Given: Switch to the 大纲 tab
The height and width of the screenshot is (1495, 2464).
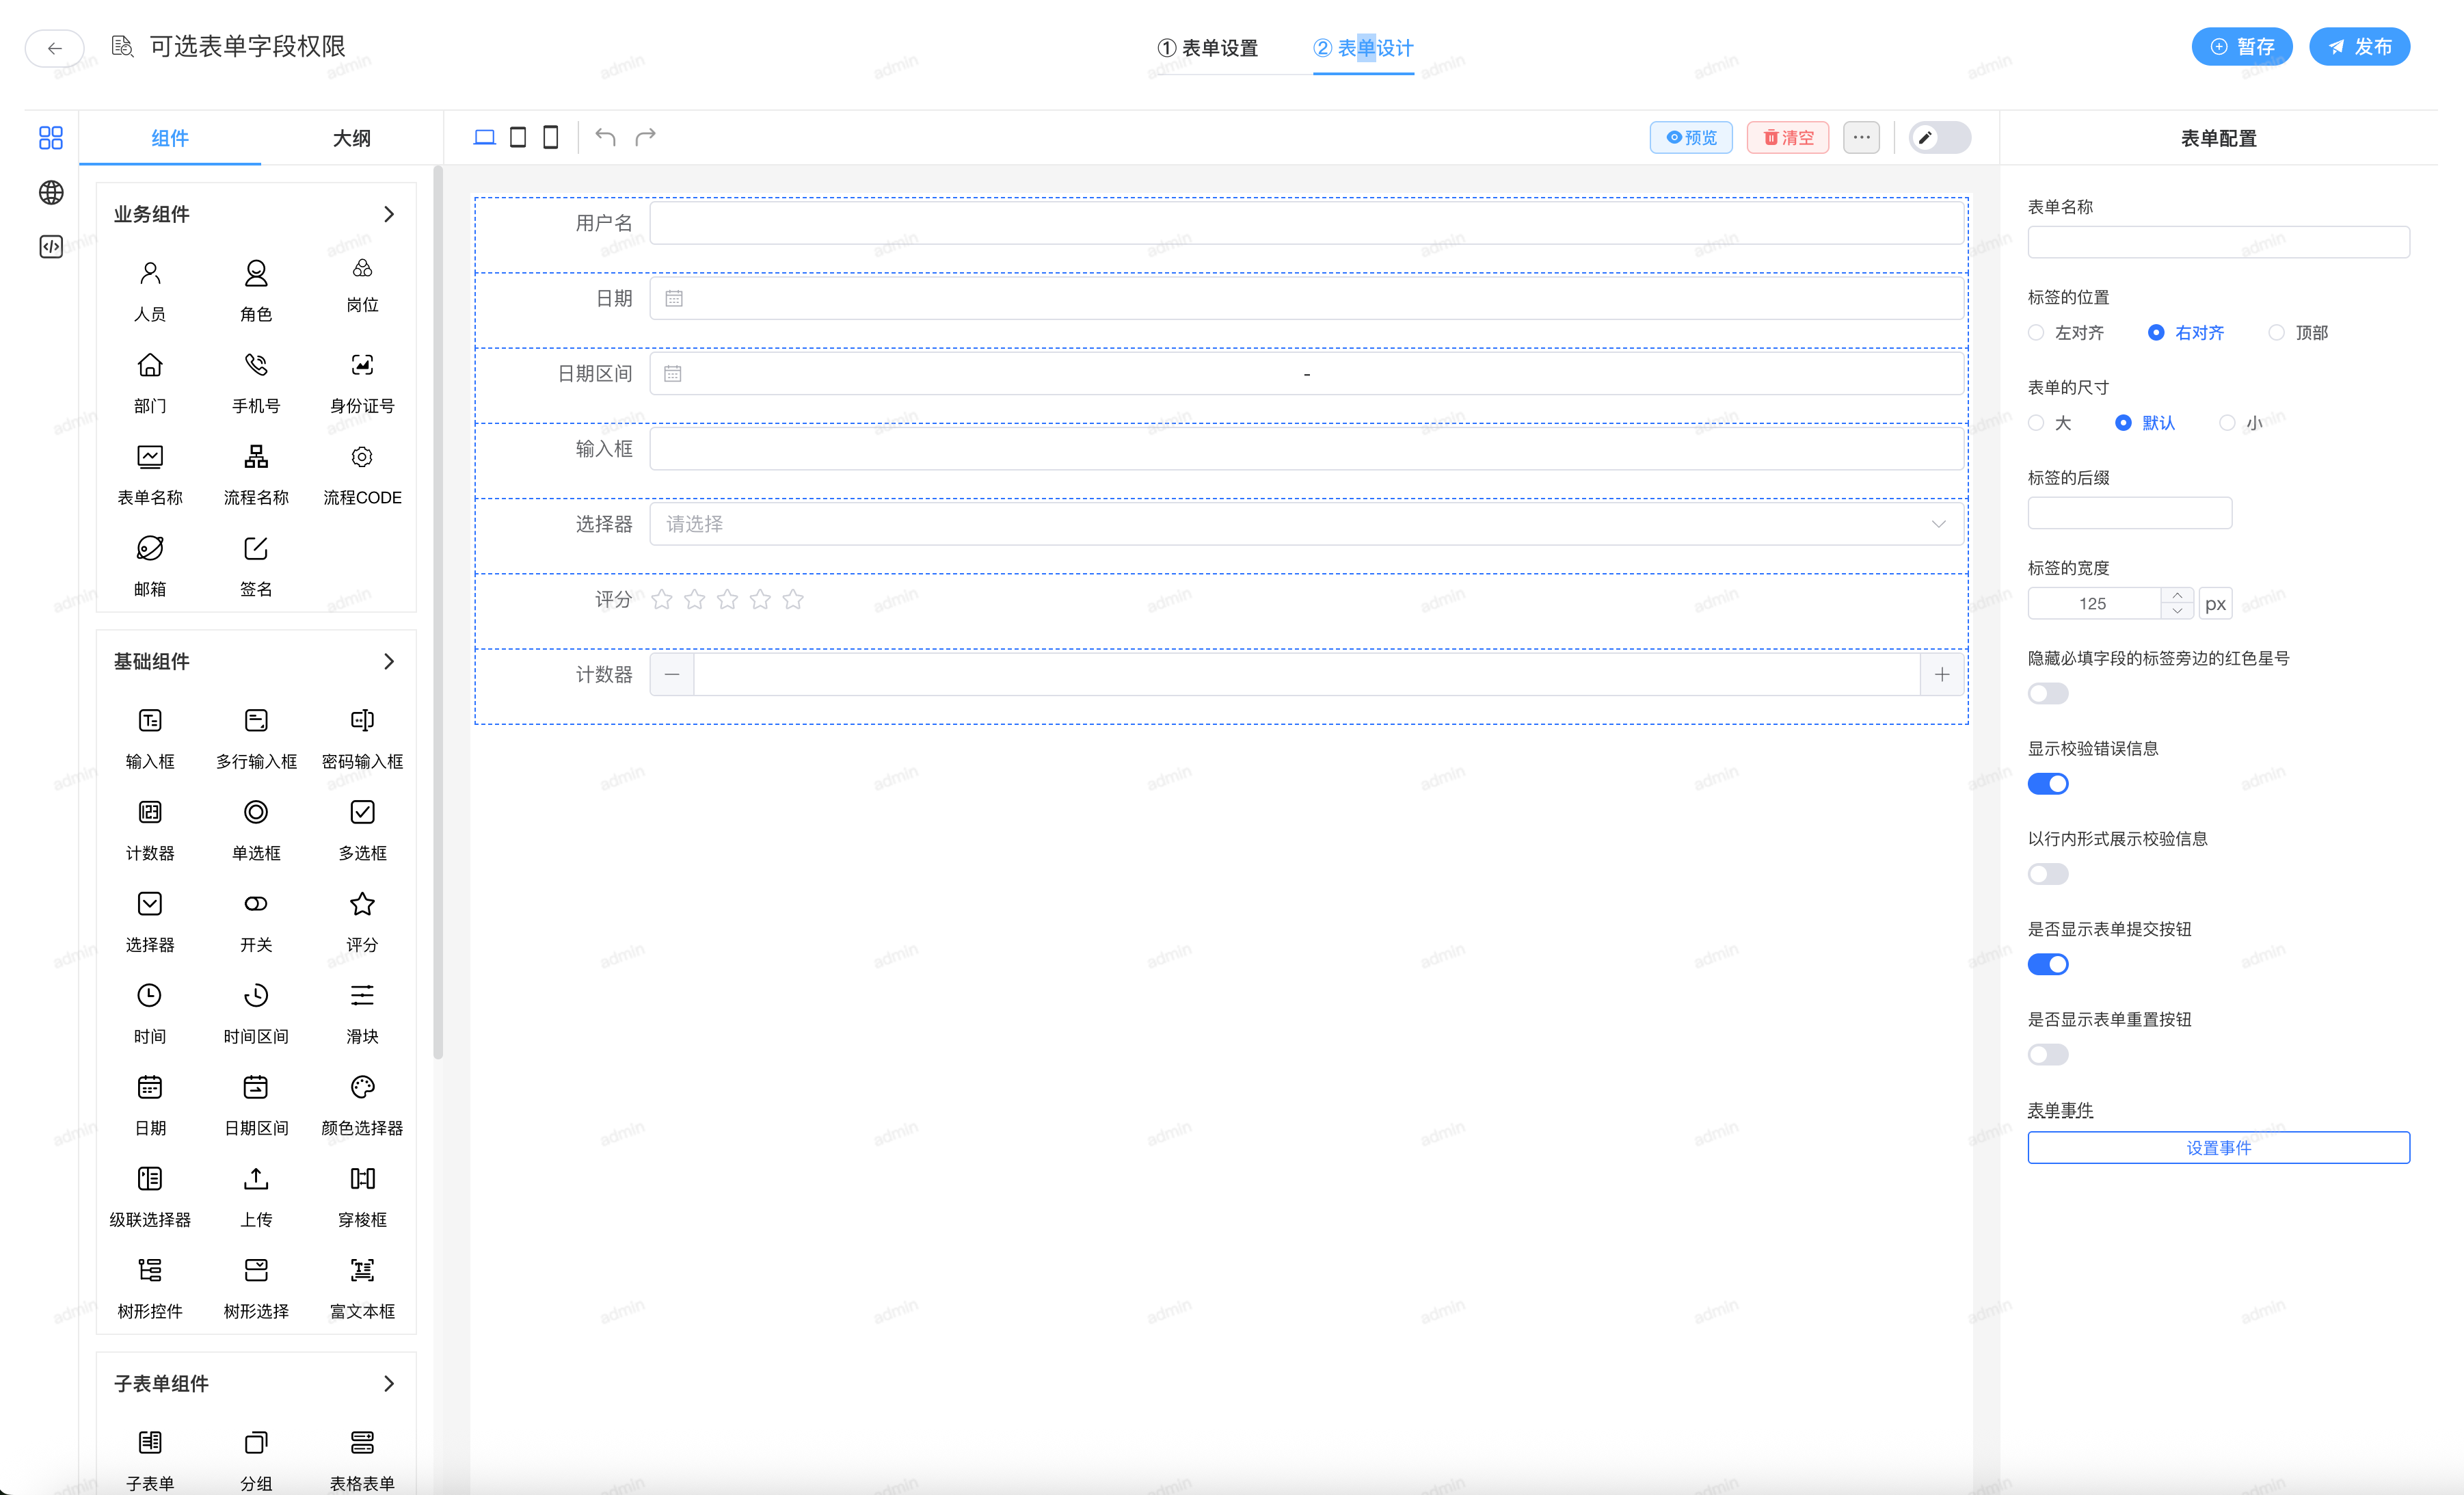Looking at the screenshot, I should click(351, 138).
